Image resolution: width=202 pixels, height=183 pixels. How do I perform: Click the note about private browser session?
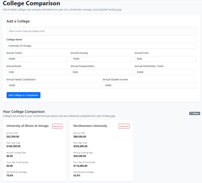(x=59, y=116)
